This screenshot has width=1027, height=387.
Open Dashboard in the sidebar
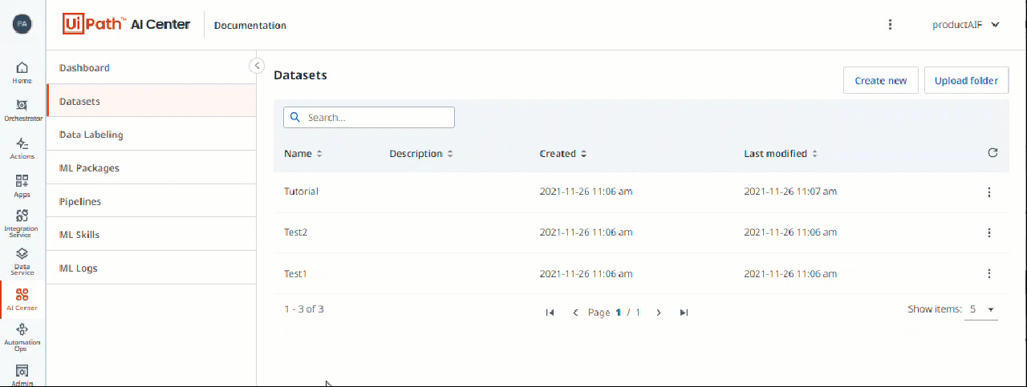pos(152,68)
